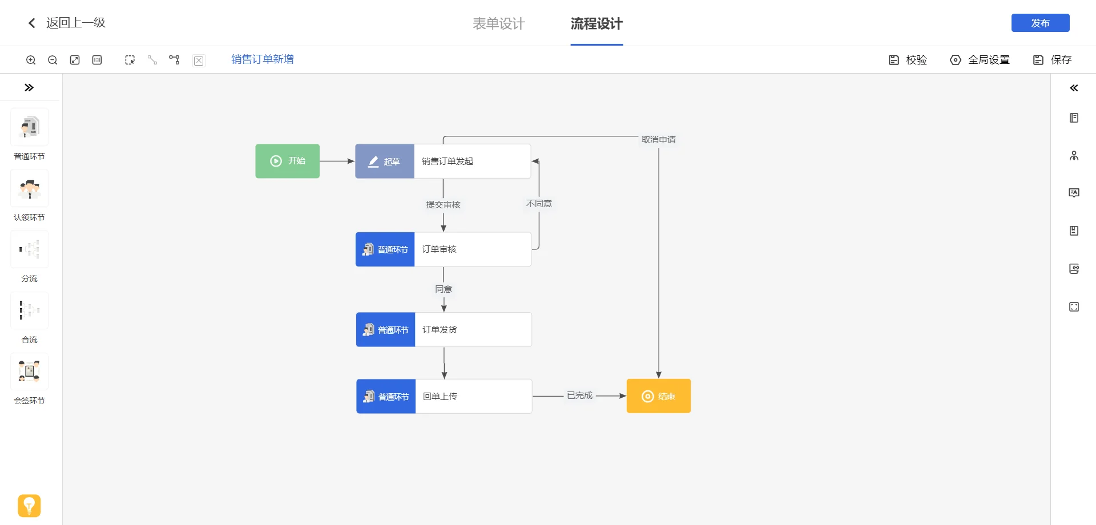The height and width of the screenshot is (525, 1096).
Task: Open the bookmark document icon in right panel
Action: click(1074, 231)
